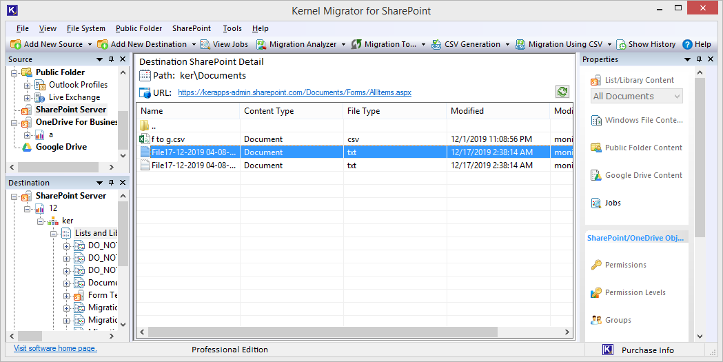Click the Migration Analyzer toolbar icon
This screenshot has width=723, height=362.
261,44
